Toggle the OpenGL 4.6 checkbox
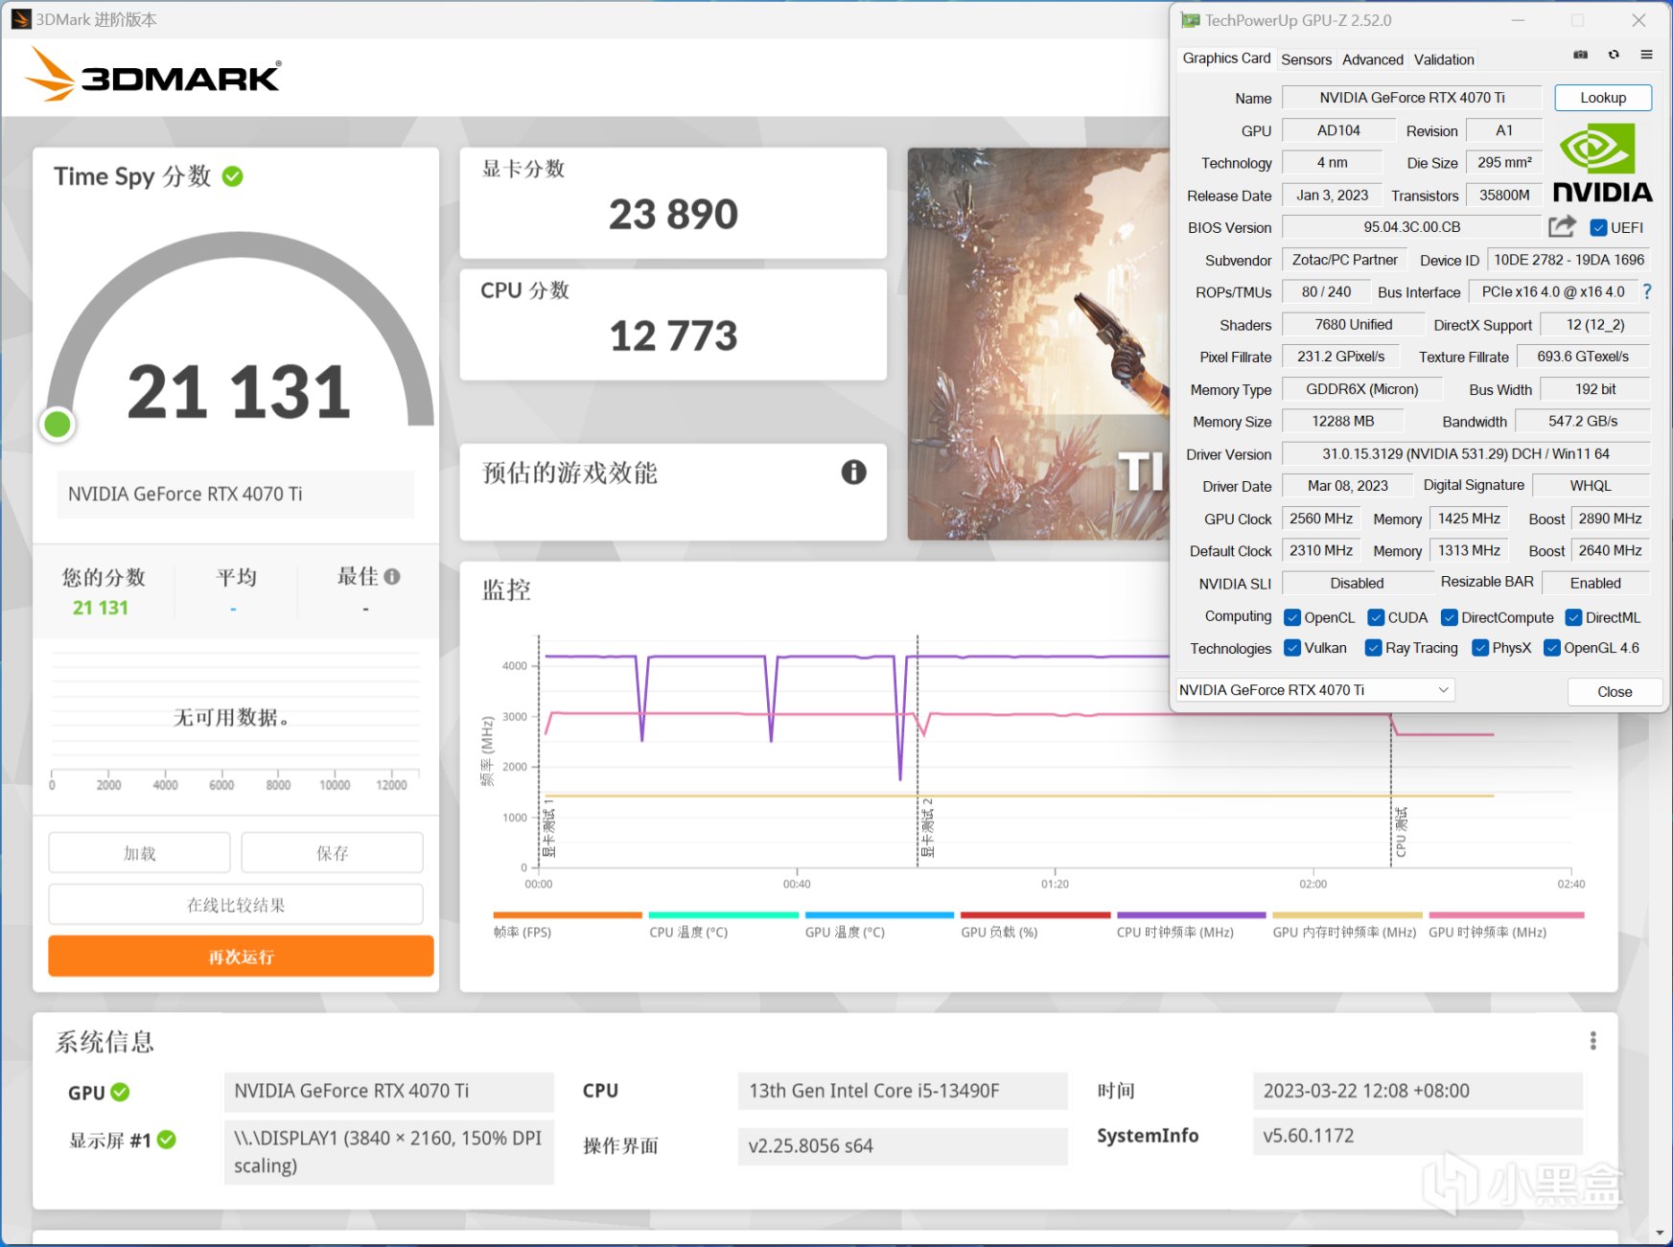The height and width of the screenshot is (1247, 1673). 1552,648
